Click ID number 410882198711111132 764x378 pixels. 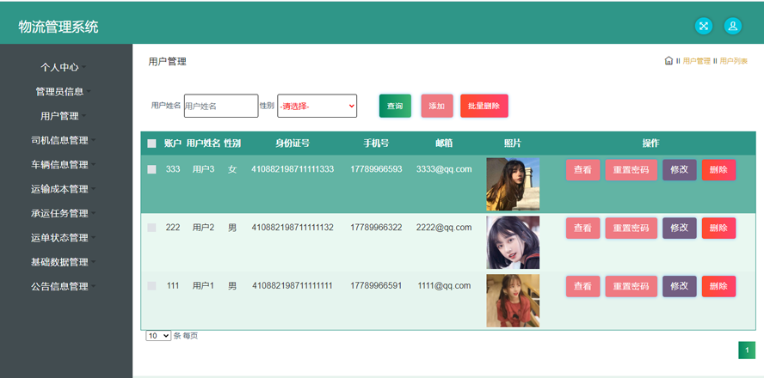click(293, 228)
